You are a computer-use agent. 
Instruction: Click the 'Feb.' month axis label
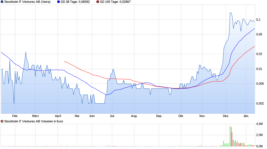[15, 116]
